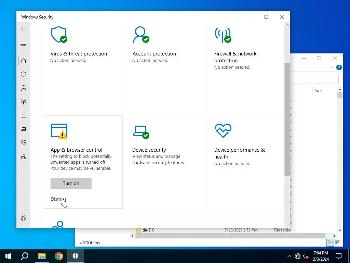
Task: Click the Windows Security vertical scrollbar thumb
Action: (x=287, y=119)
